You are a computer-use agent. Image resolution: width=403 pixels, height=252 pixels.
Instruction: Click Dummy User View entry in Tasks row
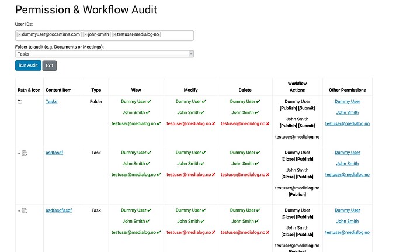click(x=136, y=101)
